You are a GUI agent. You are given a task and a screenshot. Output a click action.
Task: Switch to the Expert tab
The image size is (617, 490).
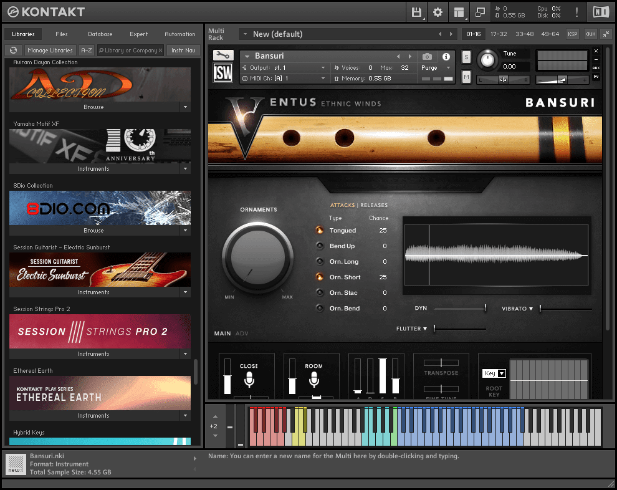(x=138, y=34)
